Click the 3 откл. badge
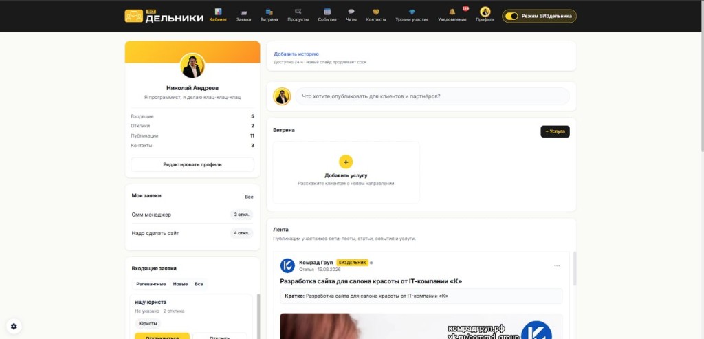The image size is (704, 339). [x=241, y=215]
